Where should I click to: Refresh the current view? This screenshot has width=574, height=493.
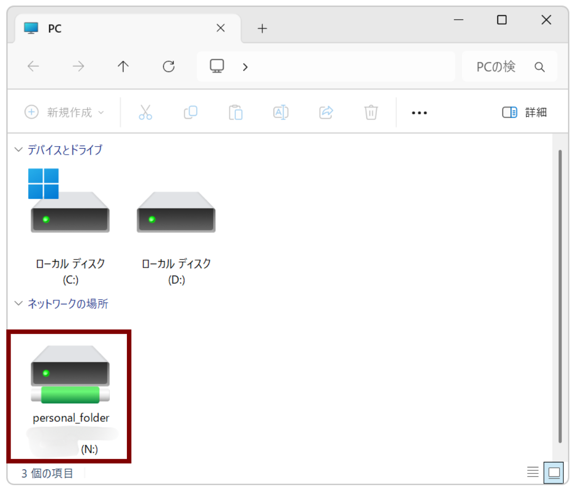pyautogui.click(x=169, y=66)
